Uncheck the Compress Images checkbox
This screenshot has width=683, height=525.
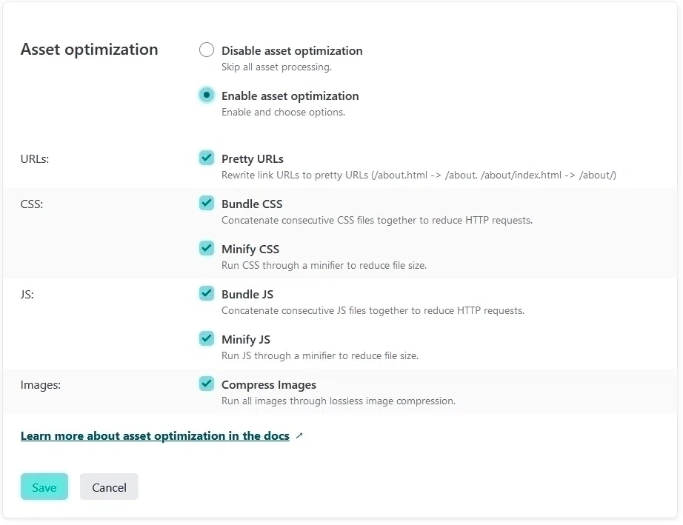[207, 384]
